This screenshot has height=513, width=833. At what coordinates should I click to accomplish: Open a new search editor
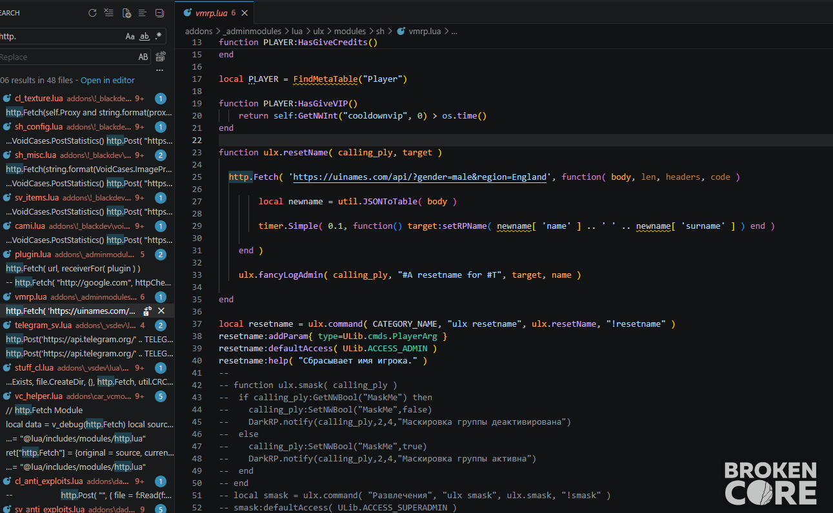(x=126, y=13)
